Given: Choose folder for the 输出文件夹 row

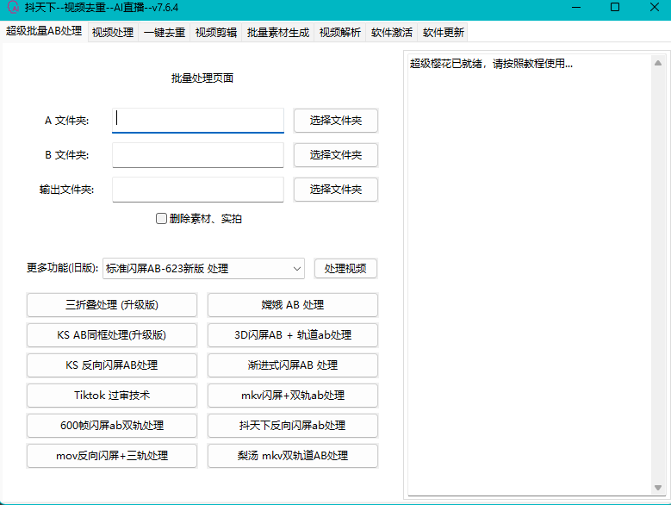Looking at the screenshot, I should click(335, 190).
